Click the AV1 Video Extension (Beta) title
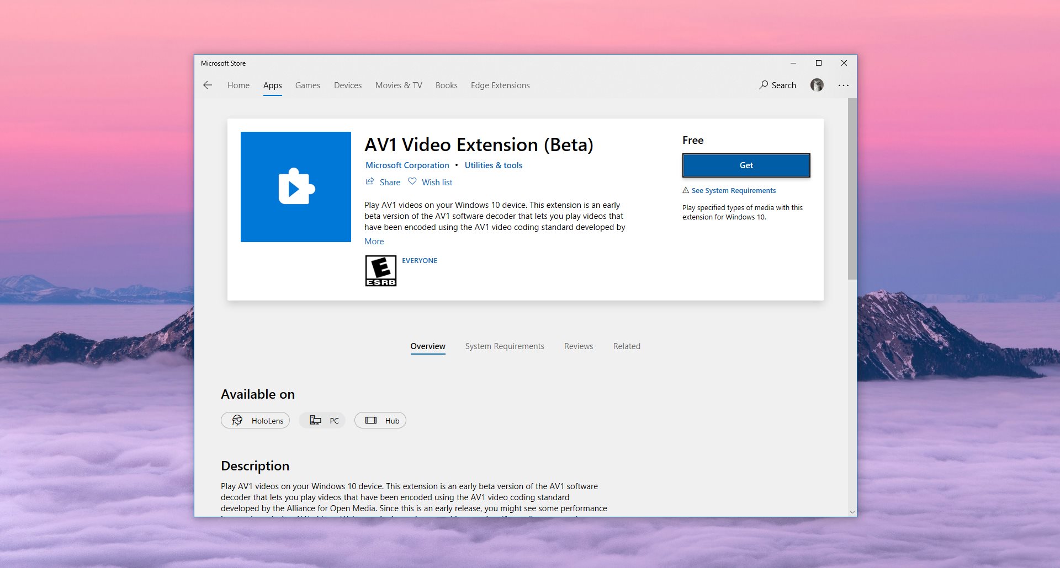The width and height of the screenshot is (1060, 568). (479, 144)
